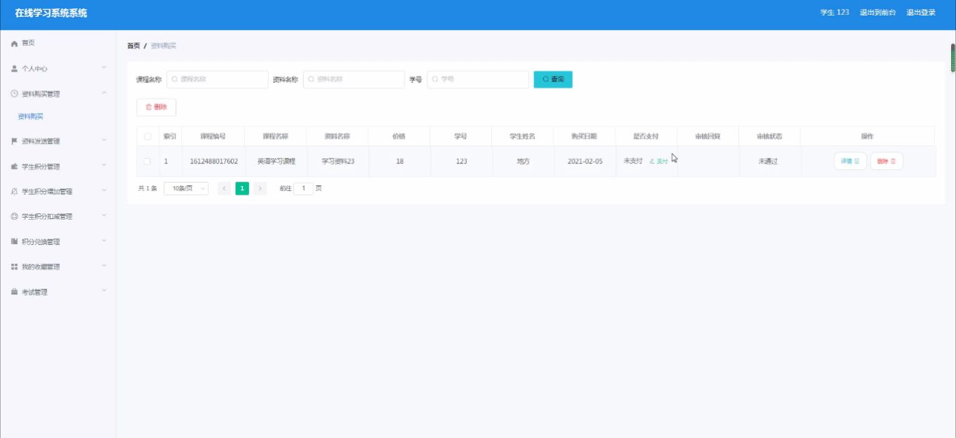The image size is (956, 438).
Task: Click the bell icon for 学生积分增加管理
Action: pos(14,191)
